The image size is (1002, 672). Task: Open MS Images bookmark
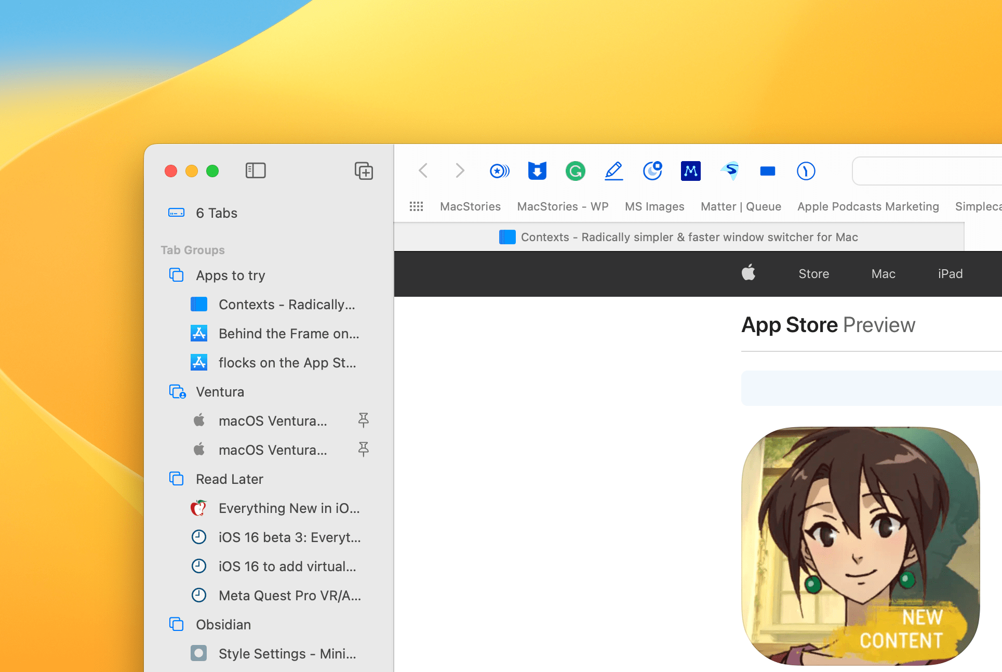pos(654,206)
